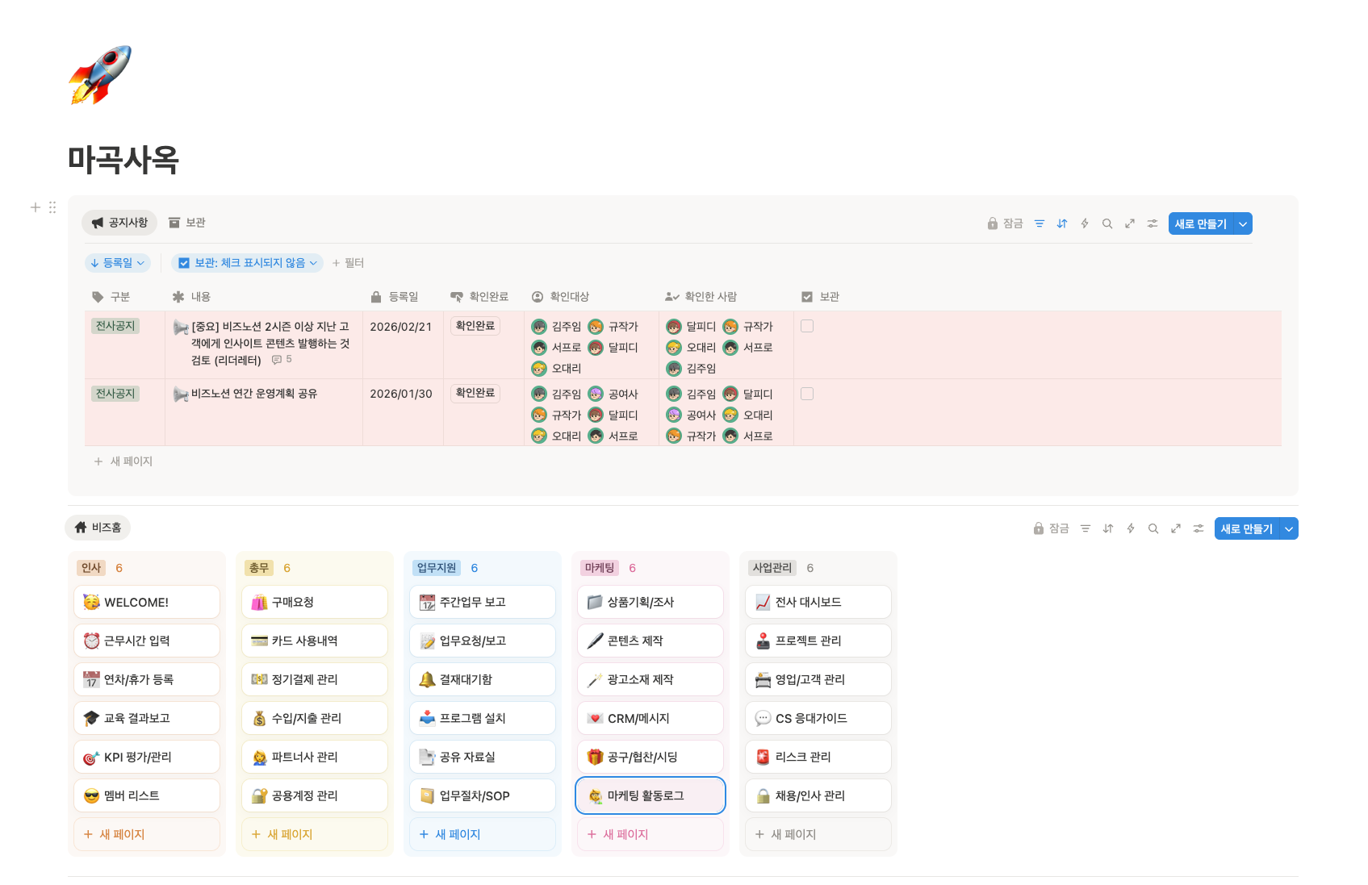
Task: Click the lock 잠금 icon in 공지사항 toolbar
Action: 1005,223
